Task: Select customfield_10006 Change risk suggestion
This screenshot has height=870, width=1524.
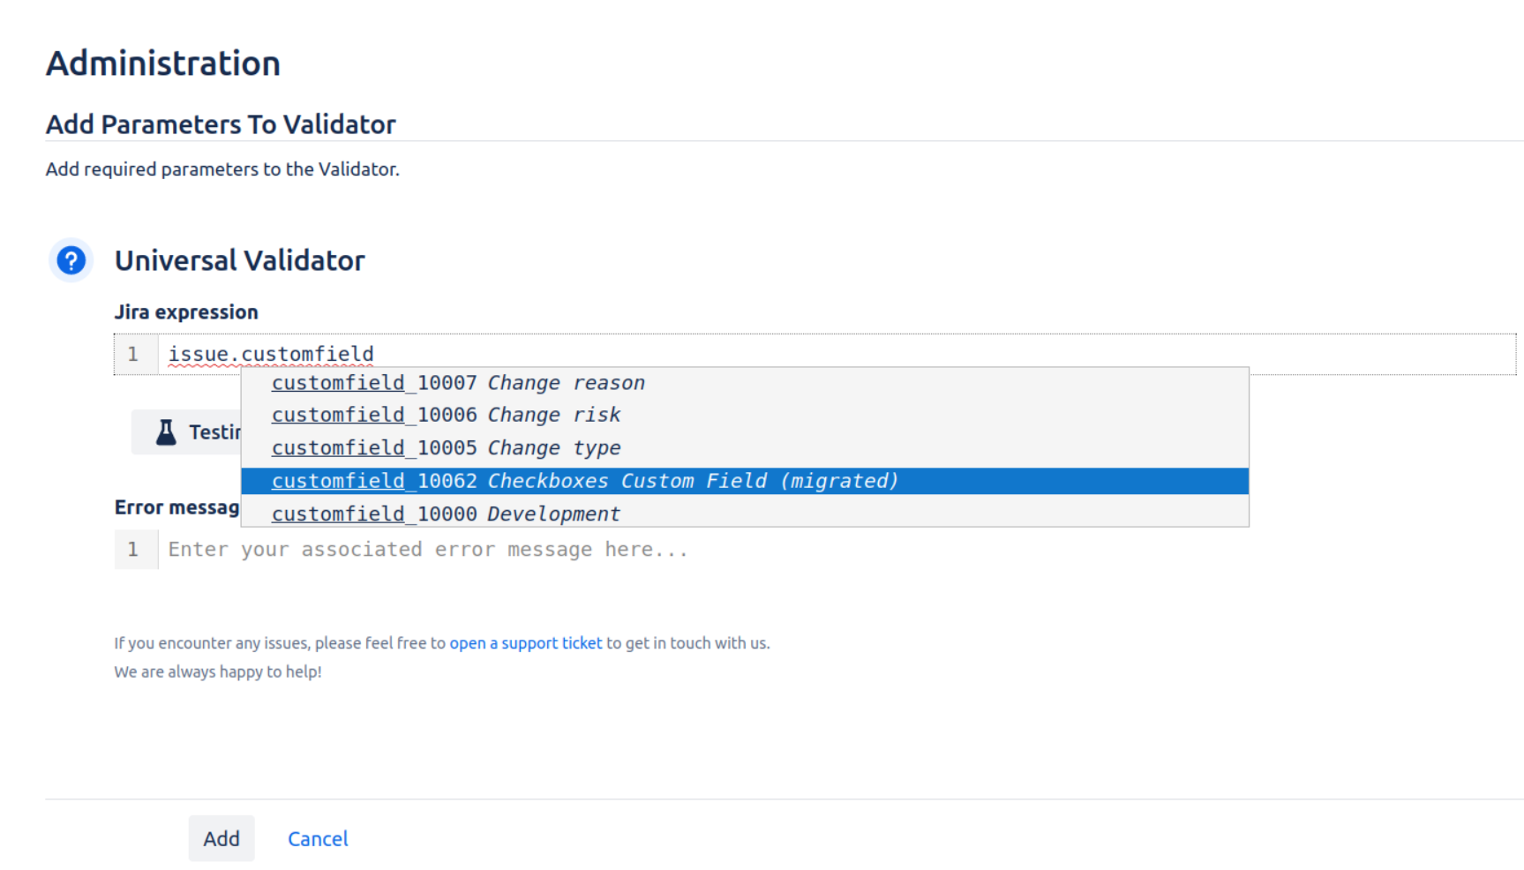Action: tap(447, 415)
